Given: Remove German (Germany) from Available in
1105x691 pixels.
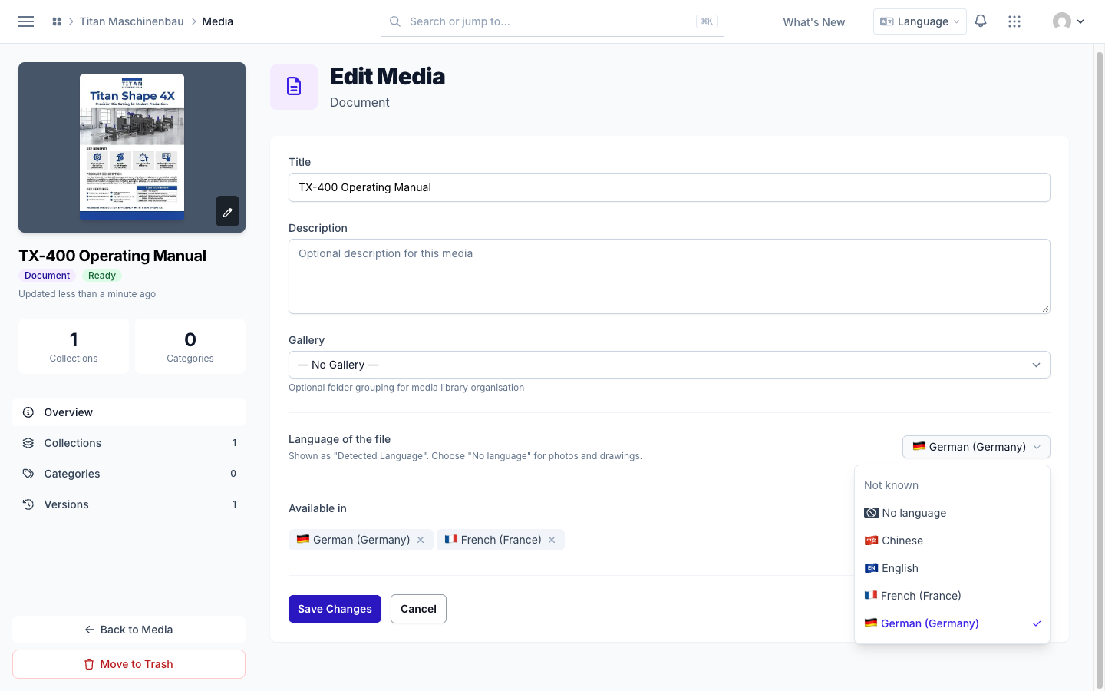Looking at the screenshot, I should (x=421, y=540).
